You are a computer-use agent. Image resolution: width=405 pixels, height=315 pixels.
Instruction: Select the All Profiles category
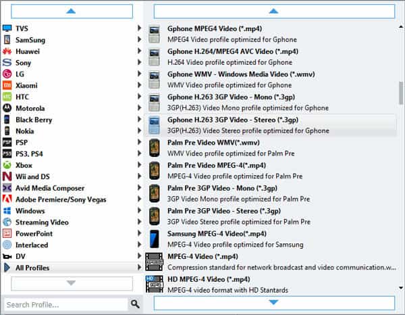coord(72,268)
